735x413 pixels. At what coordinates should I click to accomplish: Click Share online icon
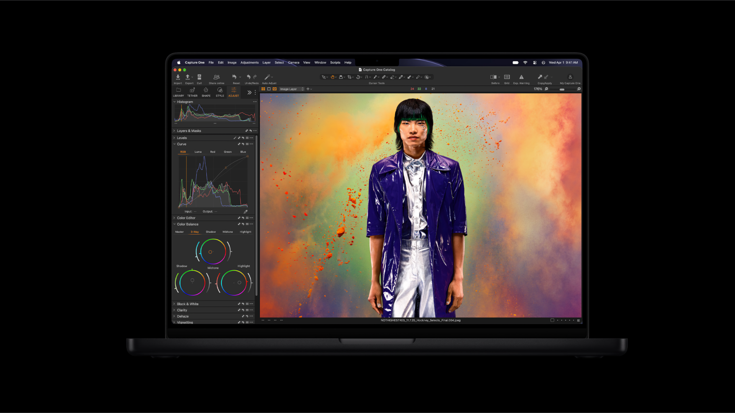pos(216,77)
